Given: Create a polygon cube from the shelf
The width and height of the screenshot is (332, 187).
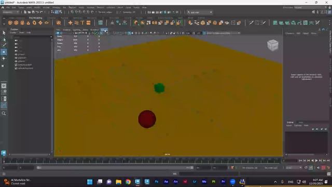Looking at the screenshot, I should click(16, 23).
